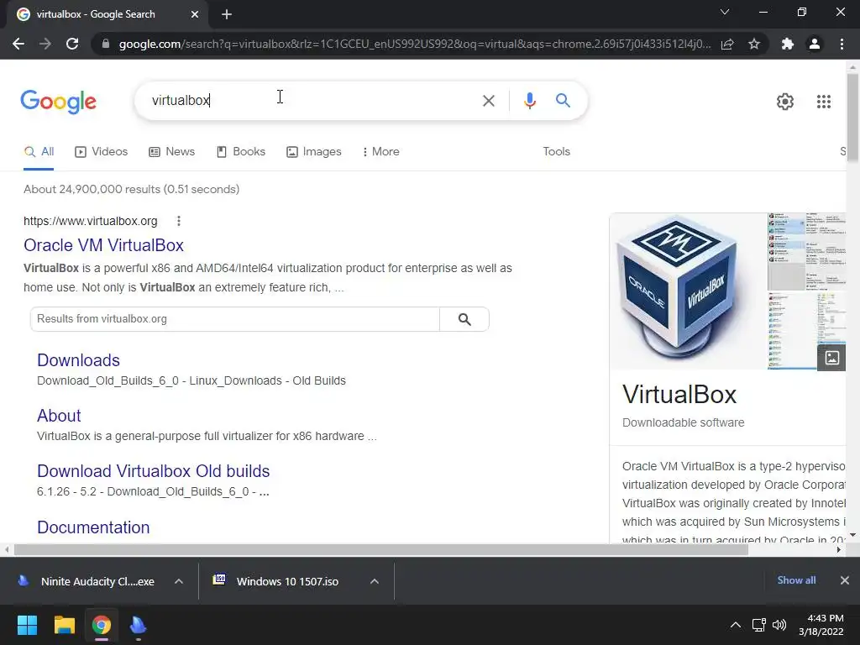
Task: Switch to Images results
Action: point(314,152)
